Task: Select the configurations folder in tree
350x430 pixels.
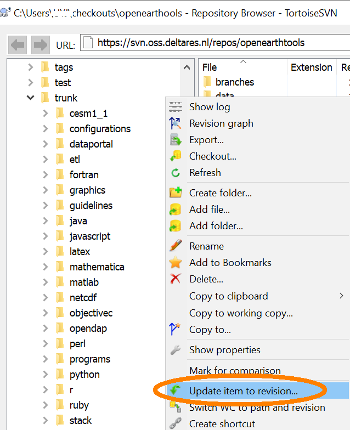Action: 100,128
